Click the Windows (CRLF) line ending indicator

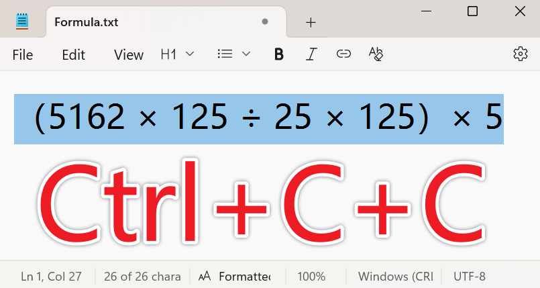(395, 276)
